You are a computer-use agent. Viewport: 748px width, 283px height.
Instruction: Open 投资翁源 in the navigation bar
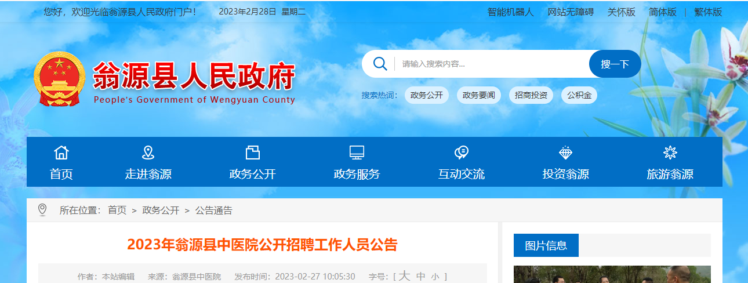(566, 174)
